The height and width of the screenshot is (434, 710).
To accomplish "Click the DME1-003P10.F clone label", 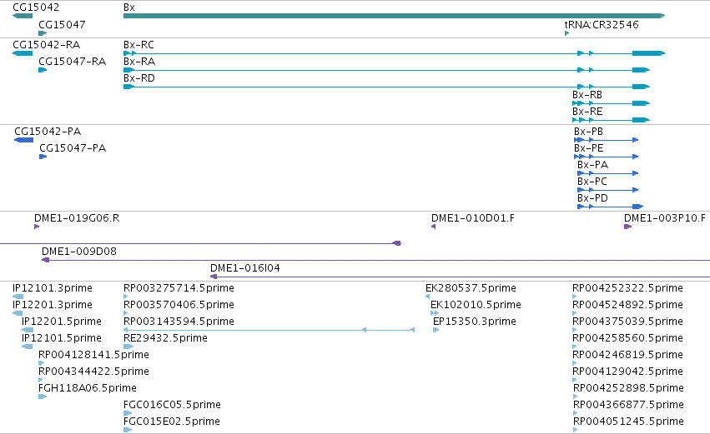I will pyautogui.click(x=665, y=218).
